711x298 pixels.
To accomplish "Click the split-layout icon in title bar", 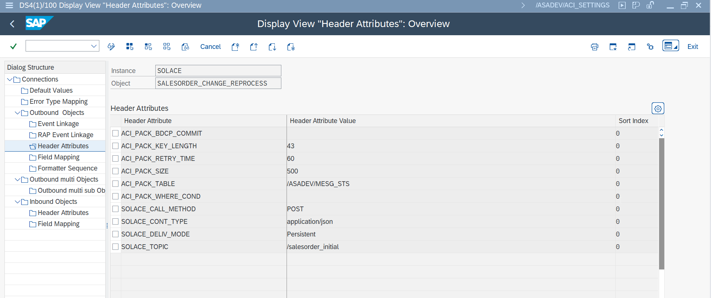I will [x=636, y=5].
